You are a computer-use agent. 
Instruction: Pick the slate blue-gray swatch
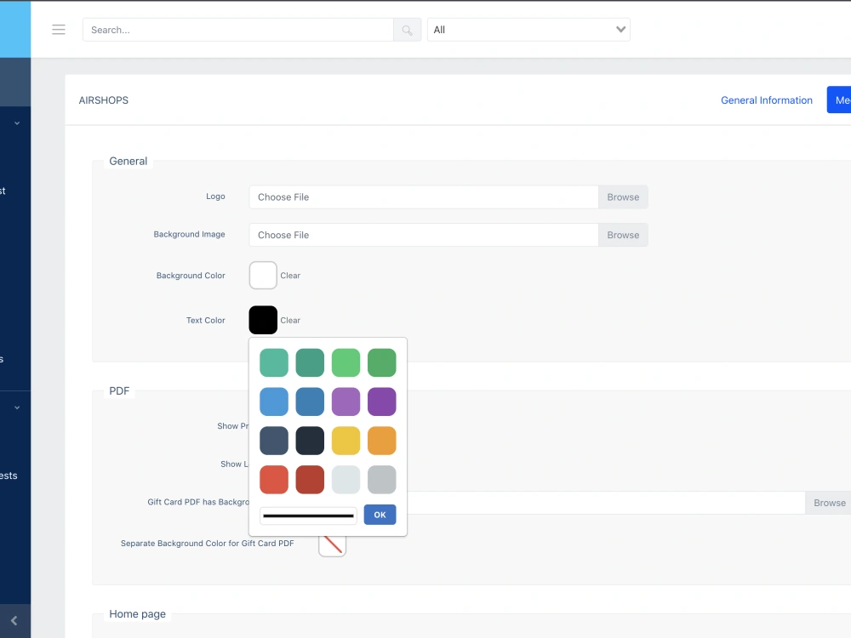(x=274, y=441)
